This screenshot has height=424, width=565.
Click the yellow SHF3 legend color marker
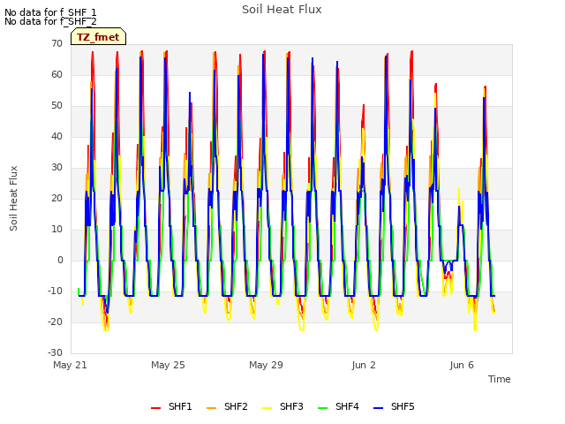coord(267,408)
